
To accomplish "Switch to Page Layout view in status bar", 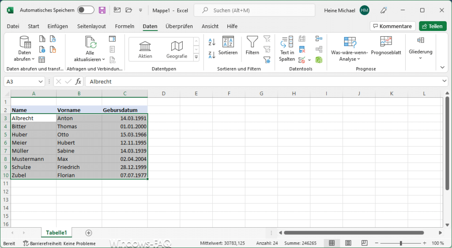I will point(348,243).
